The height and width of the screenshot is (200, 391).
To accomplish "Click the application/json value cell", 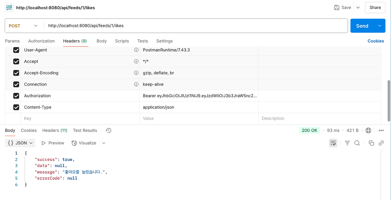I will click(199, 107).
